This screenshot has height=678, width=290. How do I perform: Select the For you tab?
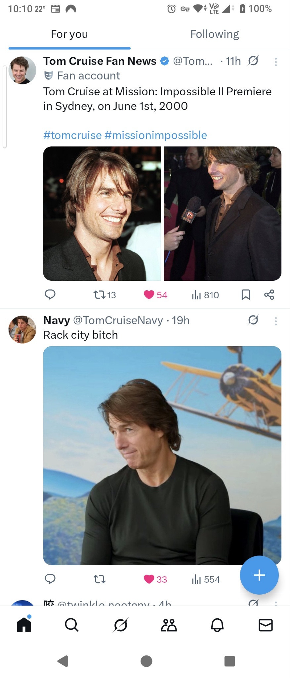69,34
